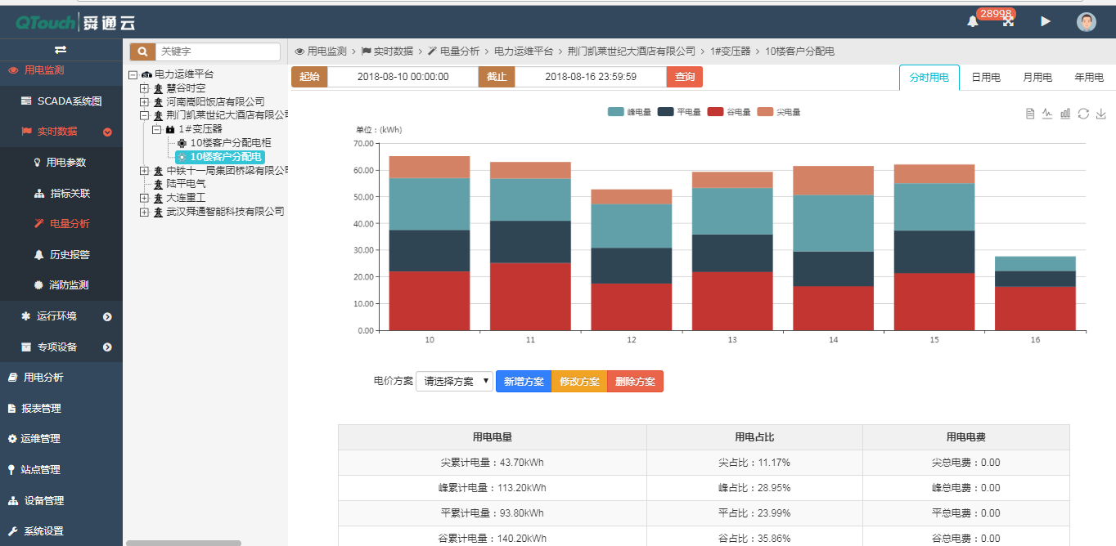Image resolution: width=1116 pixels, height=546 pixels.
Task: Open the data table view icon above the chart
Action: [x=1029, y=114]
